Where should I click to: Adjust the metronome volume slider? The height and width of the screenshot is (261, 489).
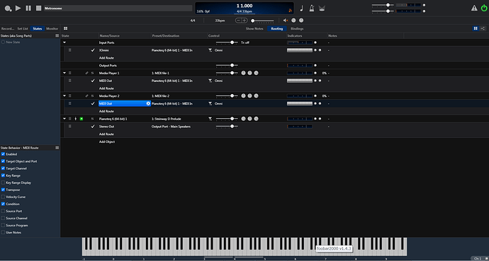tap(263, 21)
